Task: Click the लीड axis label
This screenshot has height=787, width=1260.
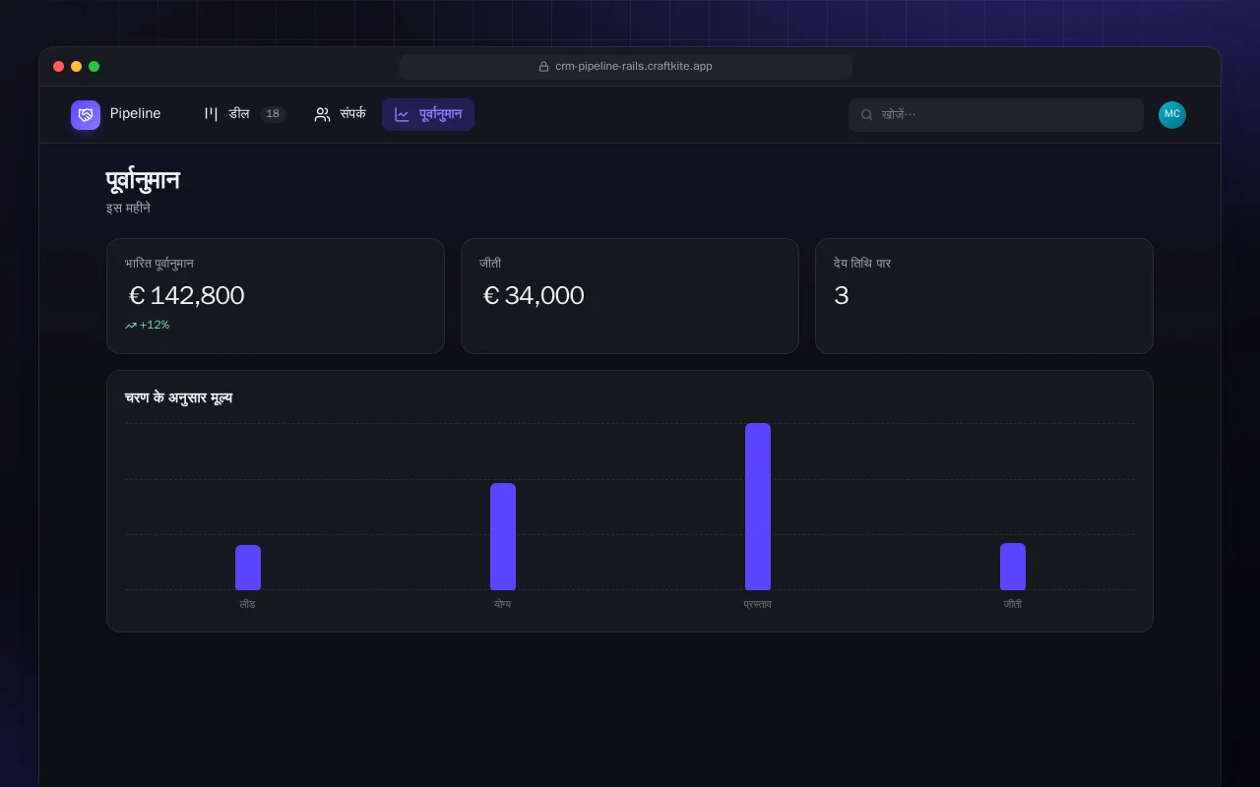Action: [248, 604]
